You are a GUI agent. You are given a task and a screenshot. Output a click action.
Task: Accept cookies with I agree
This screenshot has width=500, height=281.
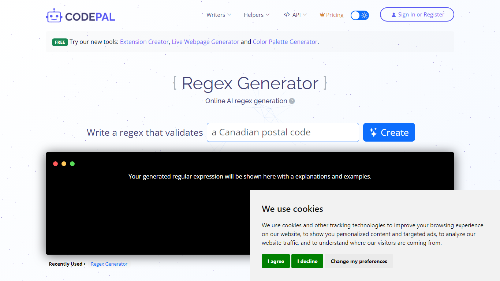(276, 261)
